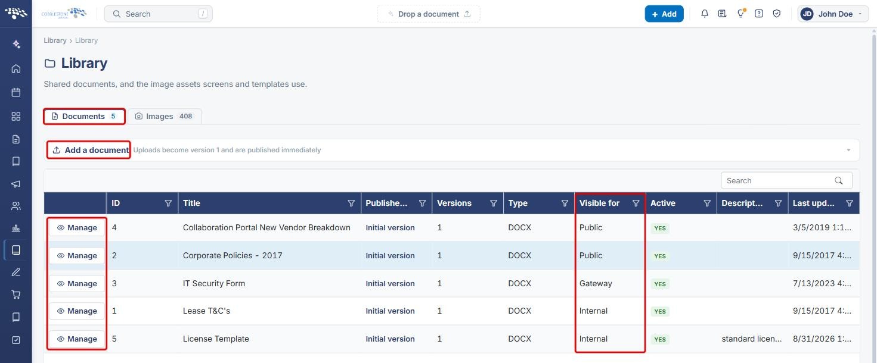Focus the table Search input box
The height and width of the screenshot is (363, 877).
(x=786, y=180)
